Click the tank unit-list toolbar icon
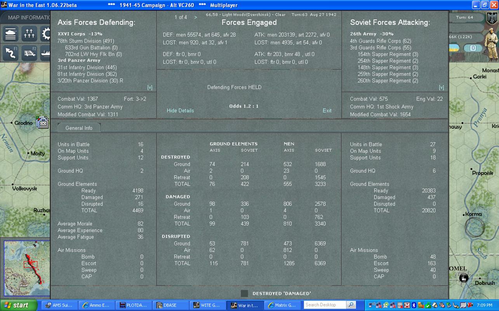This screenshot has height=311, width=499. [x=11, y=34]
